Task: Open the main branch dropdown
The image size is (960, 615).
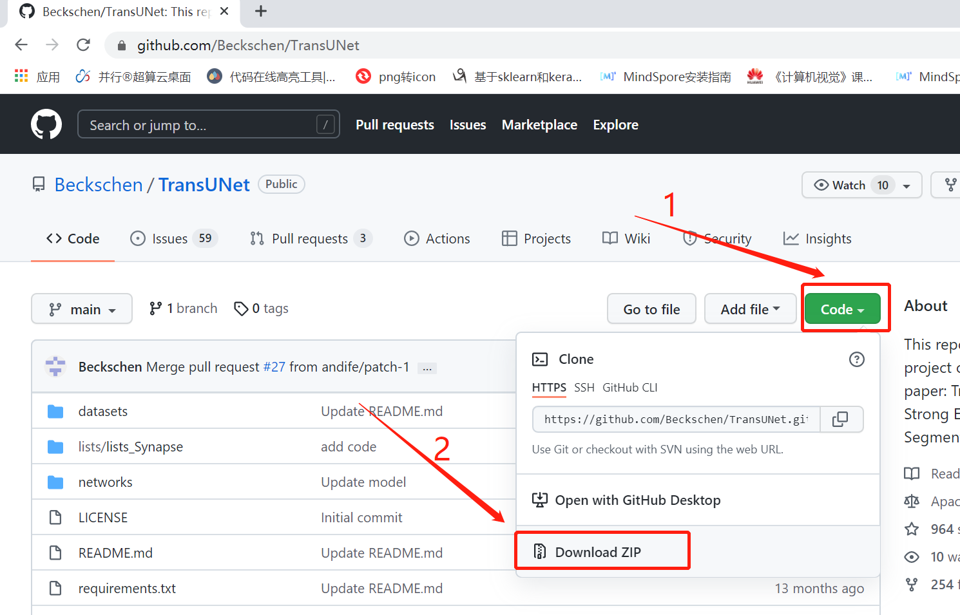Action: click(x=82, y=309)
